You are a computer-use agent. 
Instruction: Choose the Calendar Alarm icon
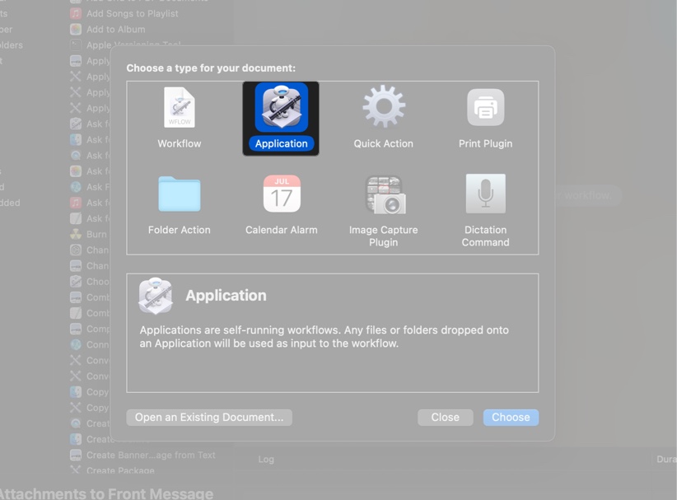pyautogui.click(x=280, y=194)
